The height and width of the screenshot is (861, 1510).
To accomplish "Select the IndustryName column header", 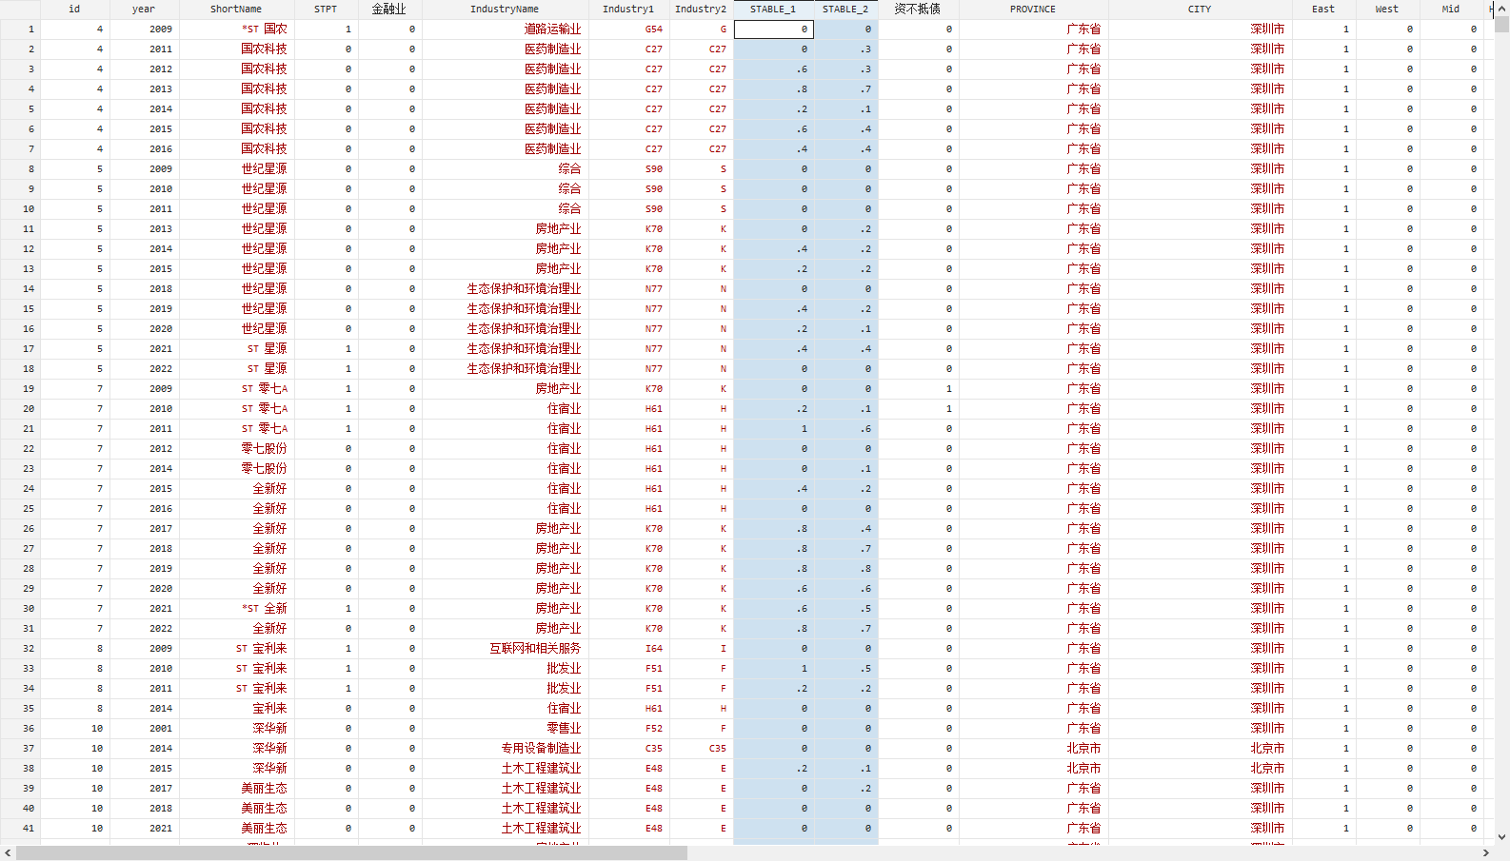I will click(x=505, y=10).
